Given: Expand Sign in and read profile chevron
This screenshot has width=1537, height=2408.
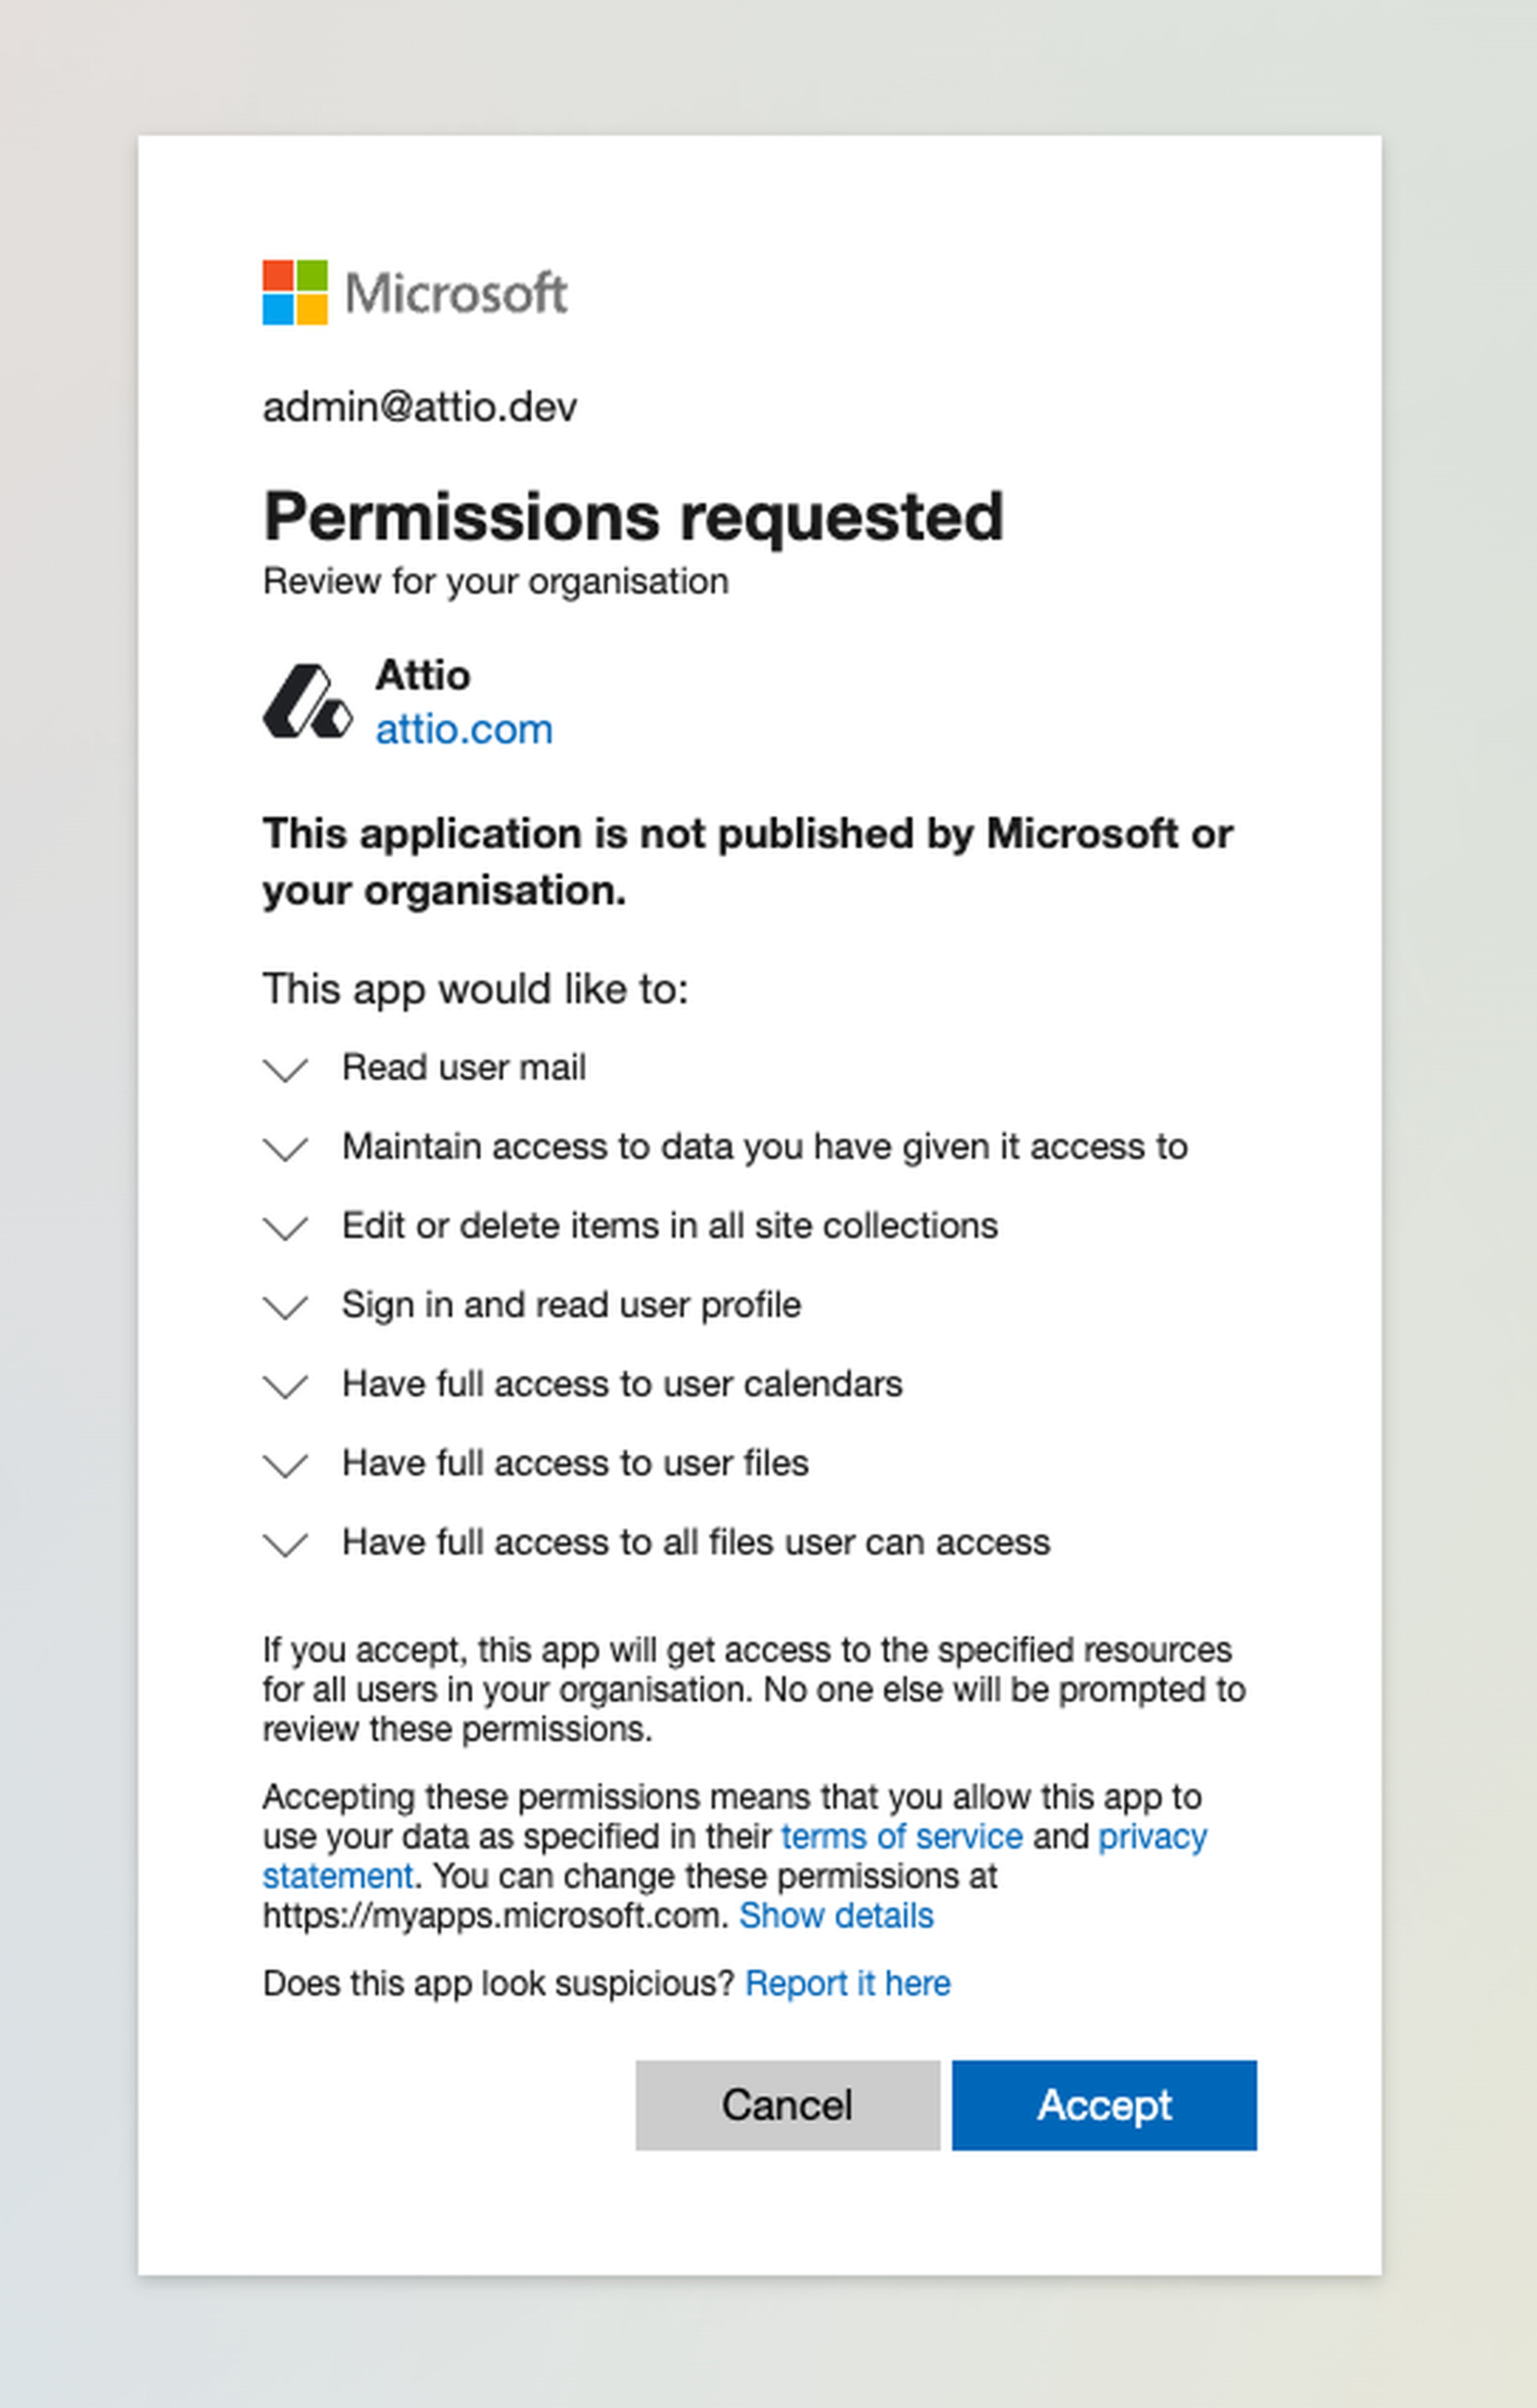Looking at the screenshot, I should pos(285,1306).
